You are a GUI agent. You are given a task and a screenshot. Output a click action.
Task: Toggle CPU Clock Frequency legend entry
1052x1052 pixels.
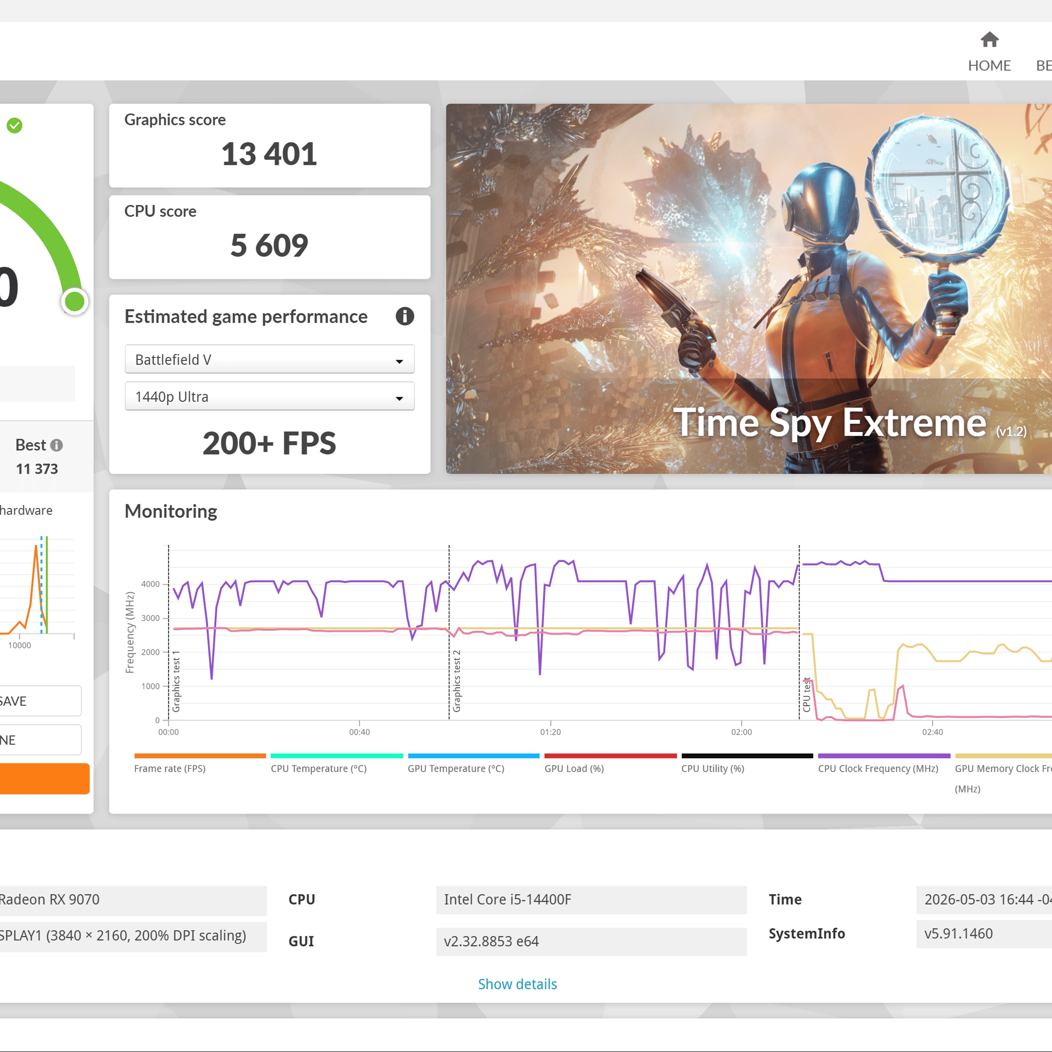pyautogui.click(x=884, y=763)
